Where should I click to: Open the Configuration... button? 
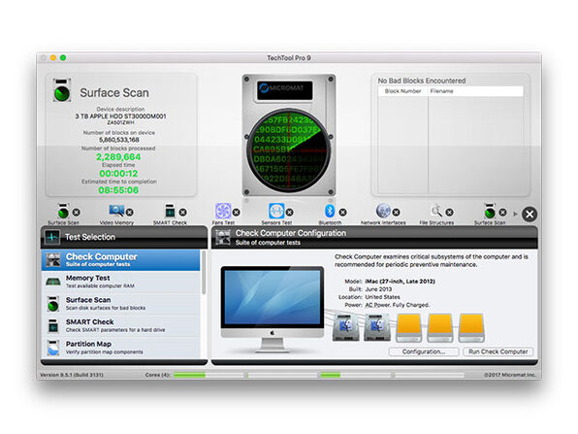pos(424,351)
